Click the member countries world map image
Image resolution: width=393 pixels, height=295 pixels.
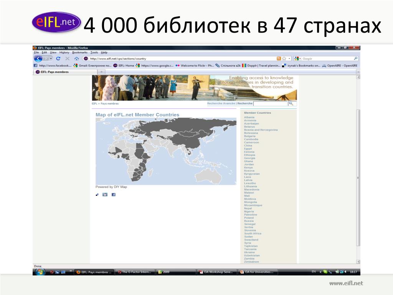166,151
